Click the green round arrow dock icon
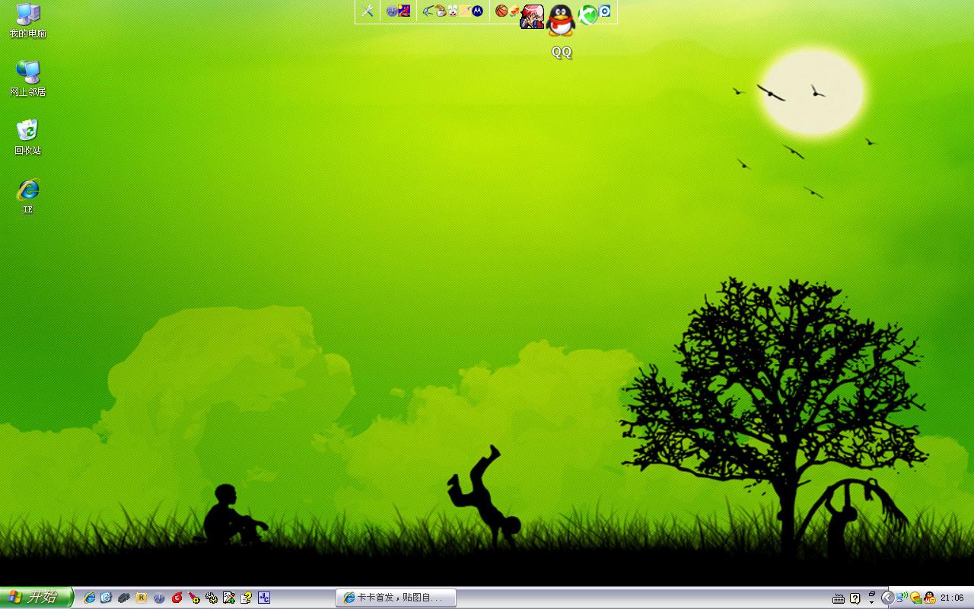974x609 pixels. click(x=588, y=14)
